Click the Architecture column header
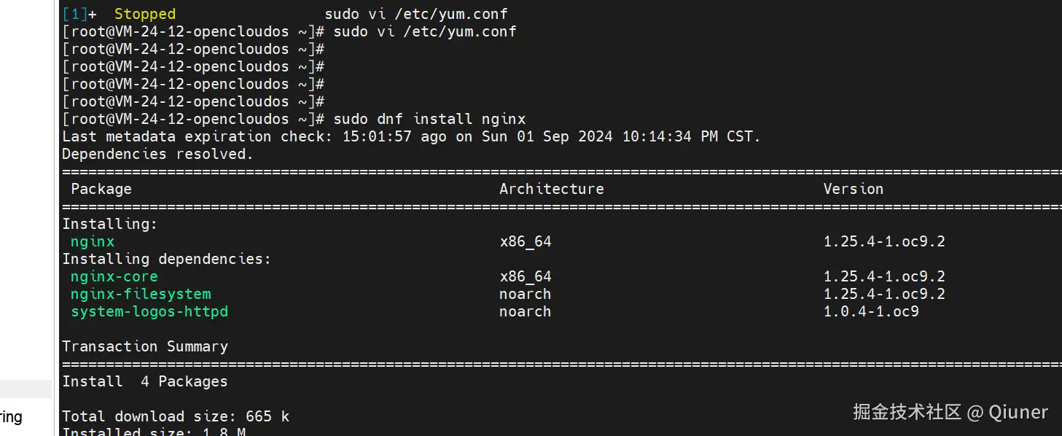This screenshot has width=1062, height=436. click(x=551, y=189)
